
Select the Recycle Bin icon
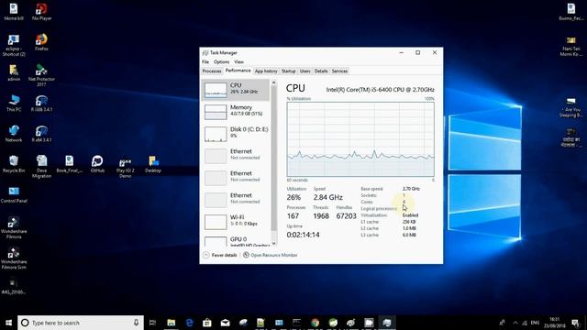[14, 164]
